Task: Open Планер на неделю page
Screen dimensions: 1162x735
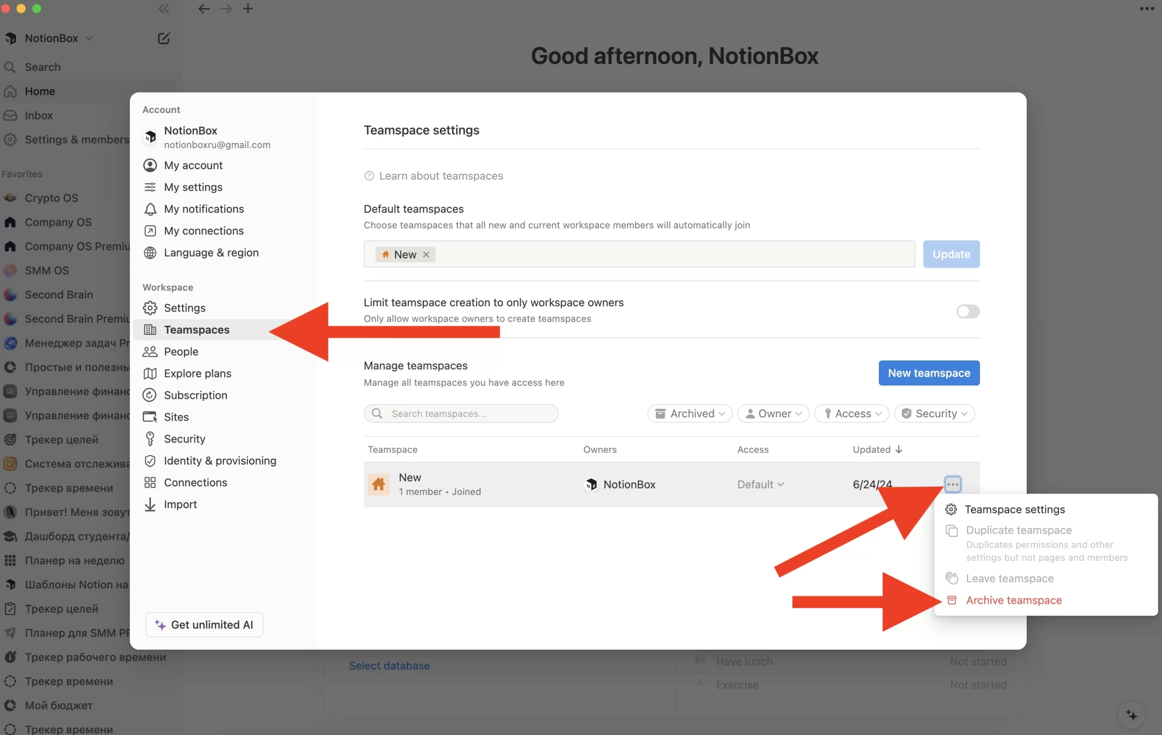Action: click(65, 560)
